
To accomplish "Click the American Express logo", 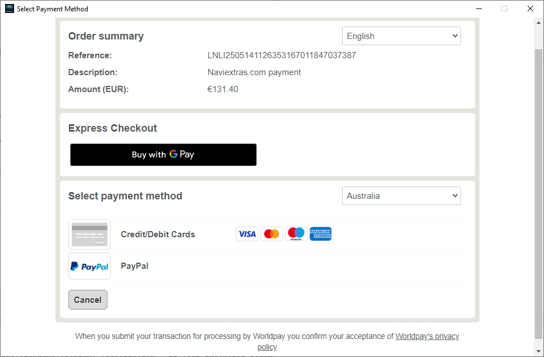I will (321, 234).
